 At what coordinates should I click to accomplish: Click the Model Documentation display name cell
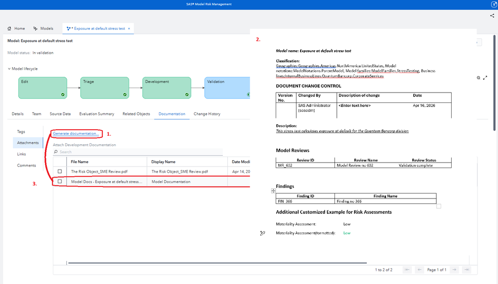171,182
